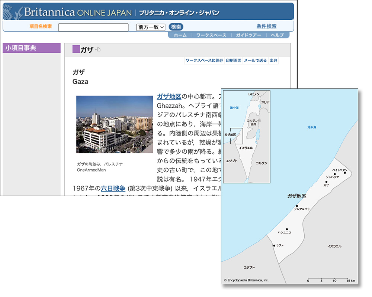Click the デルアルバラ marker on map

(297, 206)
